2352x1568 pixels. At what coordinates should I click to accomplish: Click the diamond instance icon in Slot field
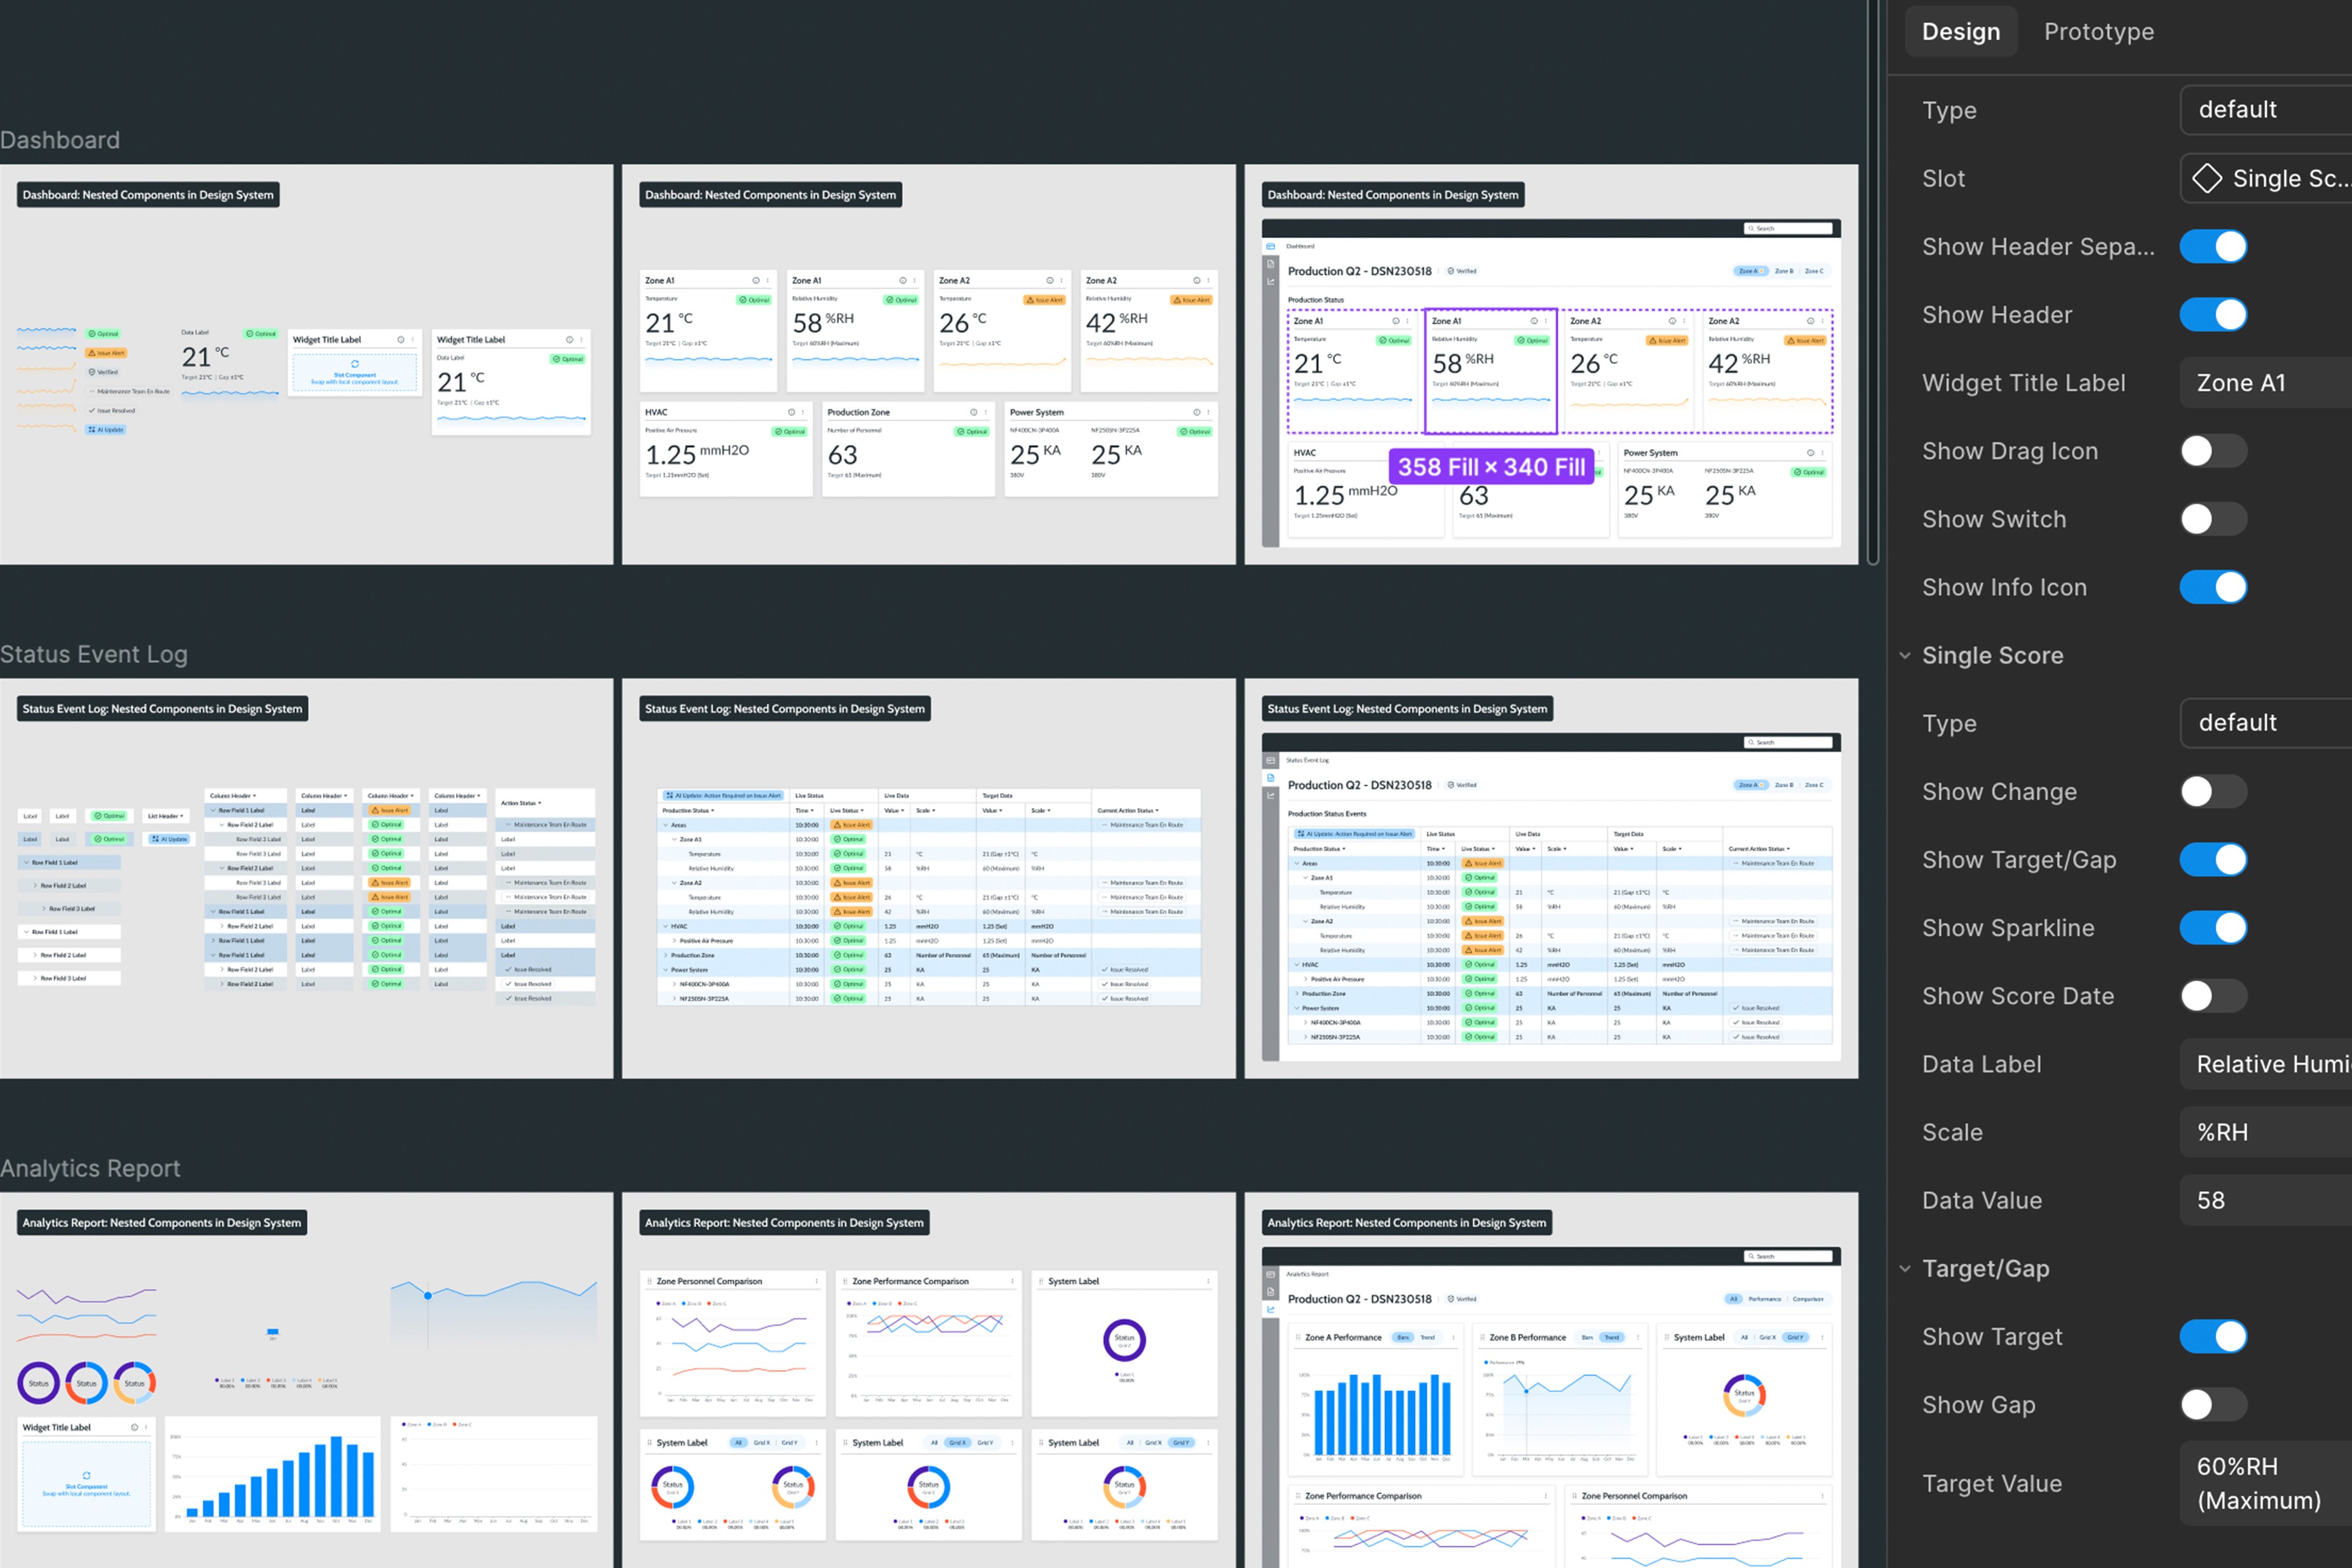coord(2207,179)
